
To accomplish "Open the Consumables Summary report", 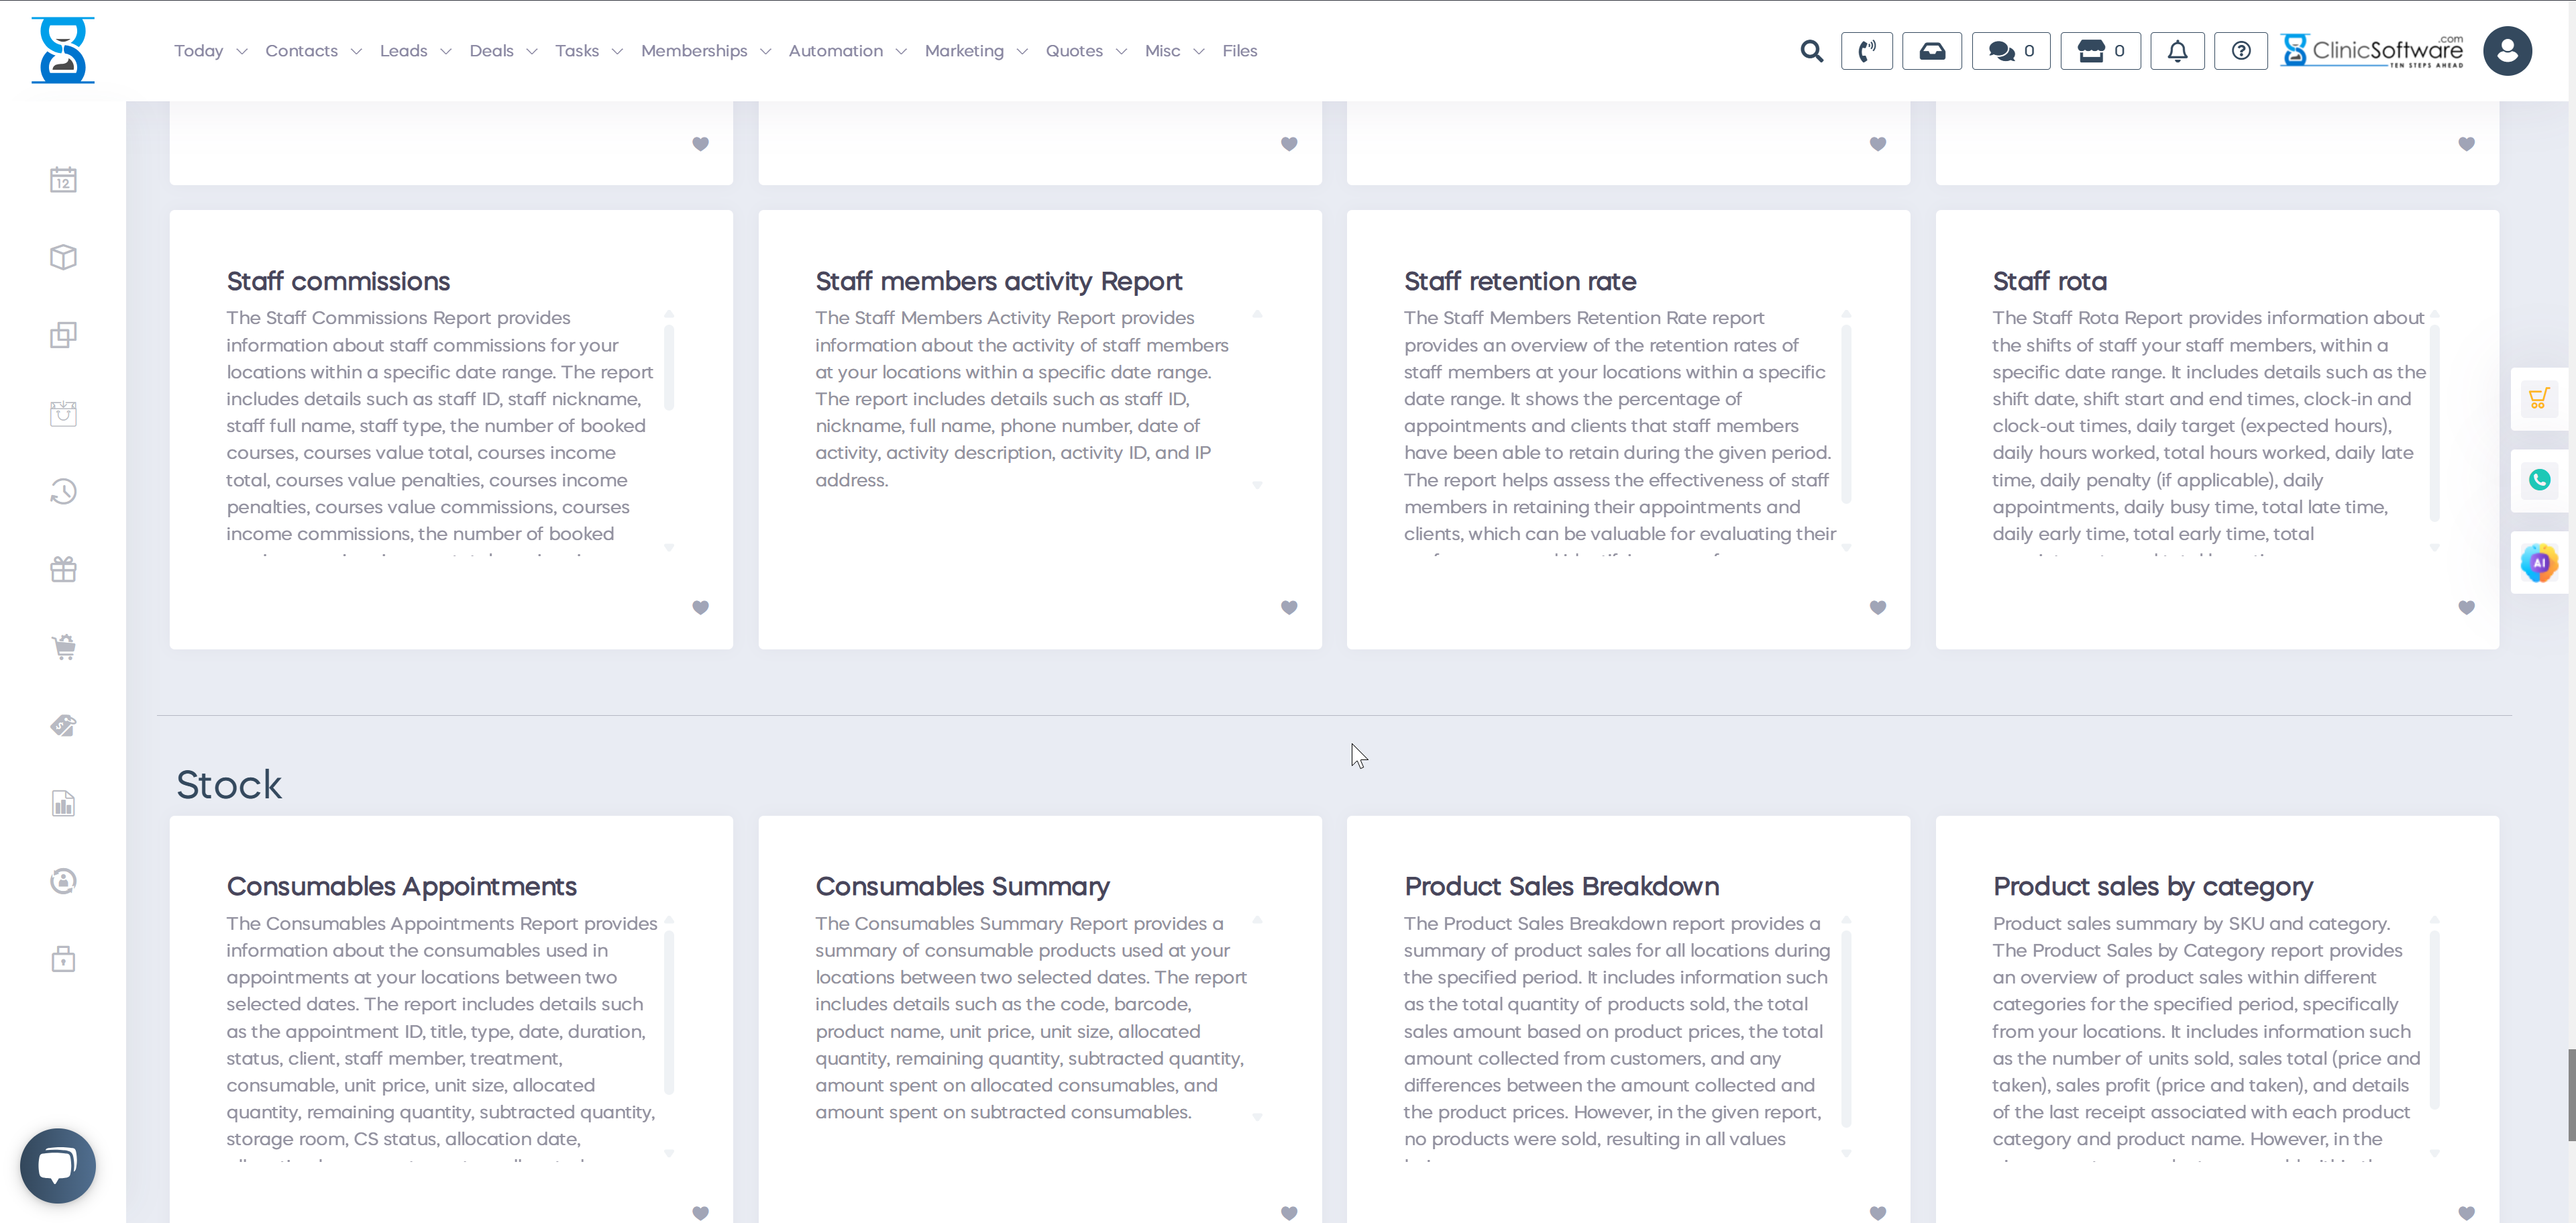I will click(962, 886).
